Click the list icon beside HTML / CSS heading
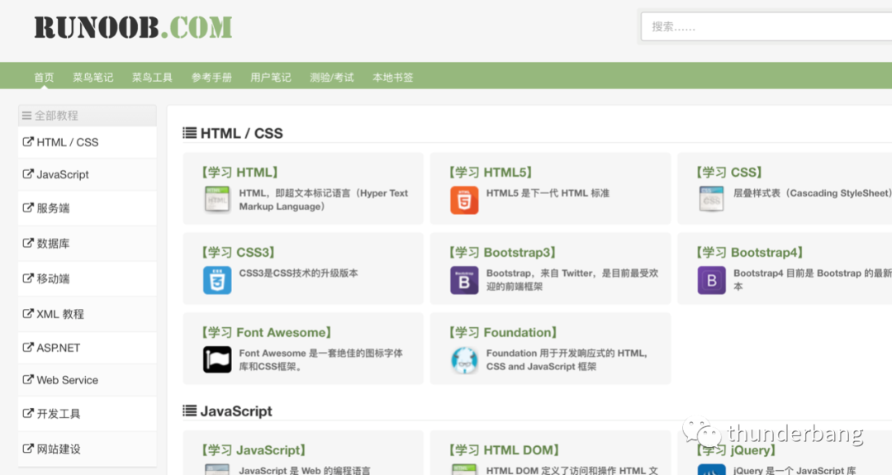The width and height of the screenshot is (892, 475). pos(189,133)
